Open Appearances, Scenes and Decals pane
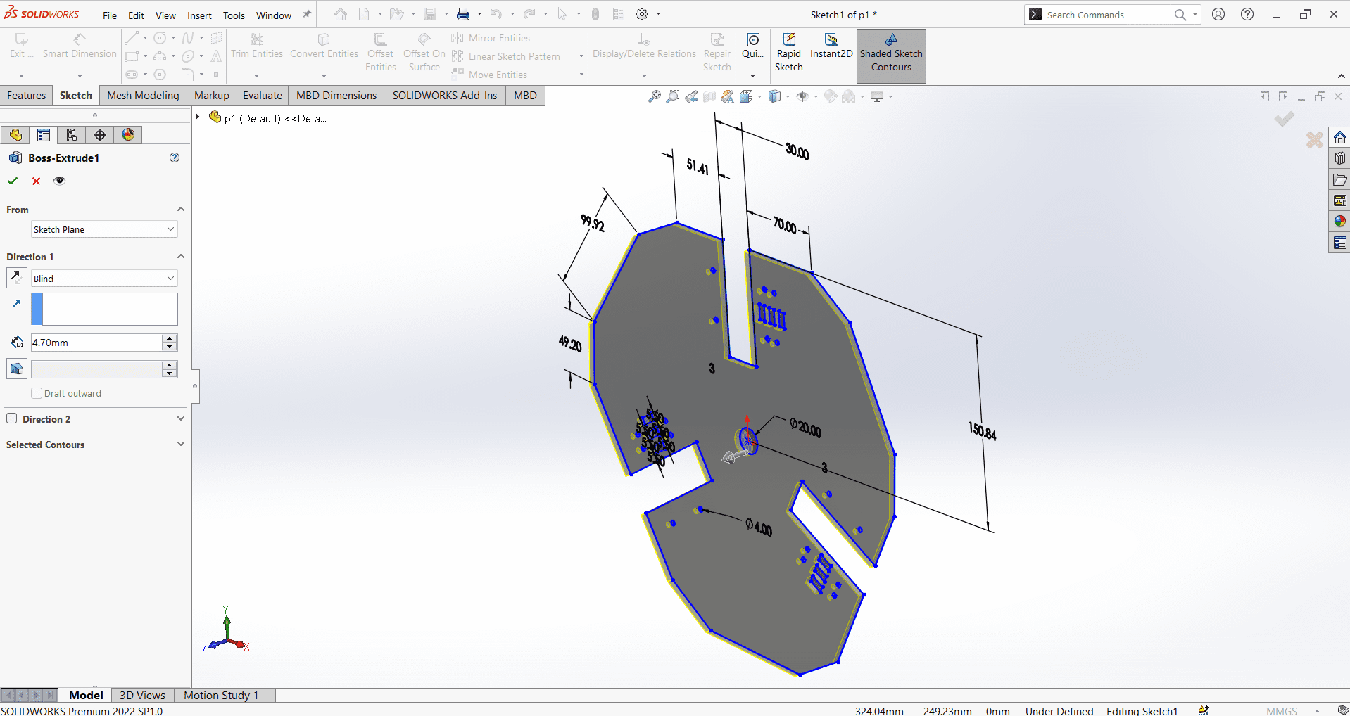Viewport: 1350px width, 716px height. [x=1340, y=222]
